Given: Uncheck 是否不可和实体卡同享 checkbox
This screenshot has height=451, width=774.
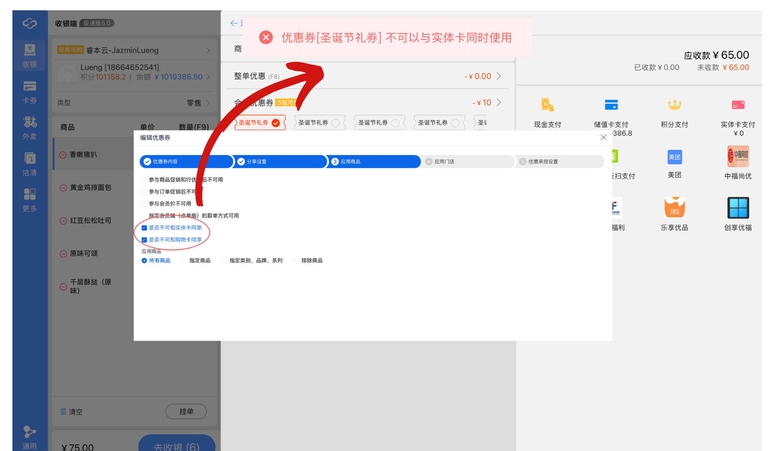Looking at the screenshot, I should [144, 228].
